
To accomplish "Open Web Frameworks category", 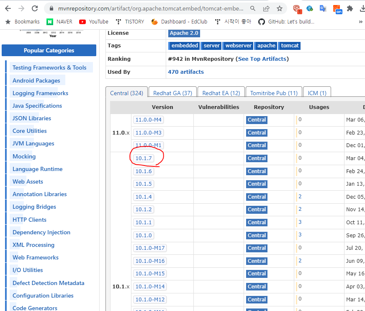I will (x=36, y=258).
